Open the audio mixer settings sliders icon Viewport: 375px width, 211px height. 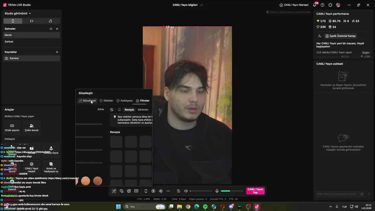coord(178,191)
